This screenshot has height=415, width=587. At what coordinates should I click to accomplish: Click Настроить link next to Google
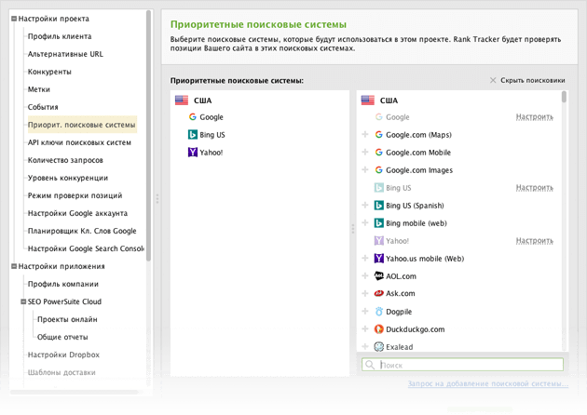coord(534,117)
